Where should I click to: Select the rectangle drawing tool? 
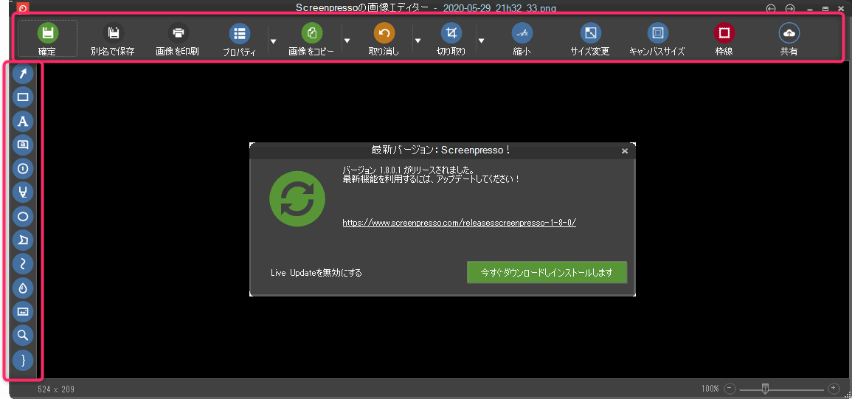click(x=23, y=97)
